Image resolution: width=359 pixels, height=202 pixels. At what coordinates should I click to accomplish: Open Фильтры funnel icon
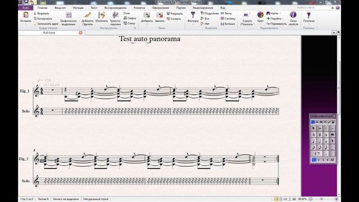coord(193,15)
